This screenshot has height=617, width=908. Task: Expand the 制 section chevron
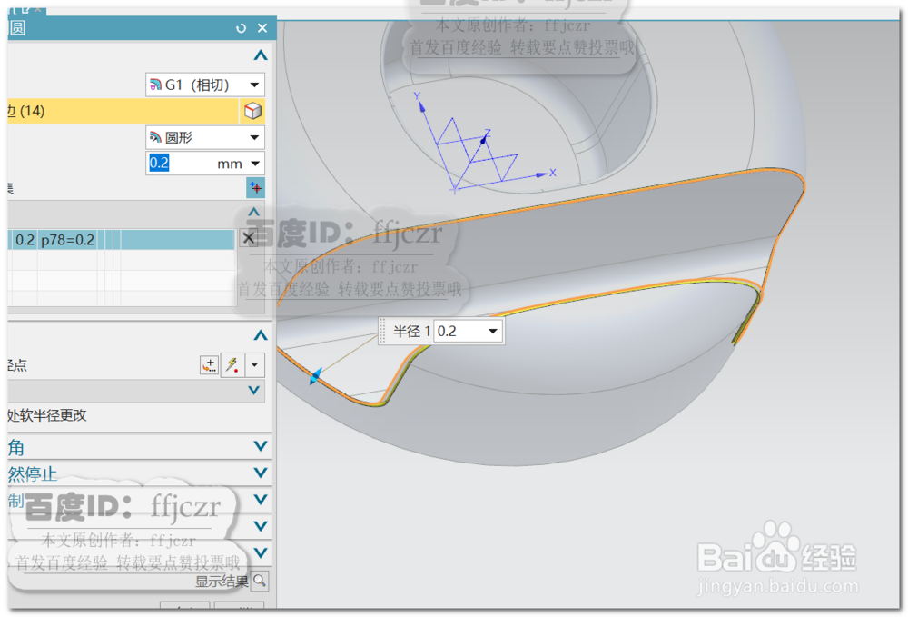(x=261, y=500)
